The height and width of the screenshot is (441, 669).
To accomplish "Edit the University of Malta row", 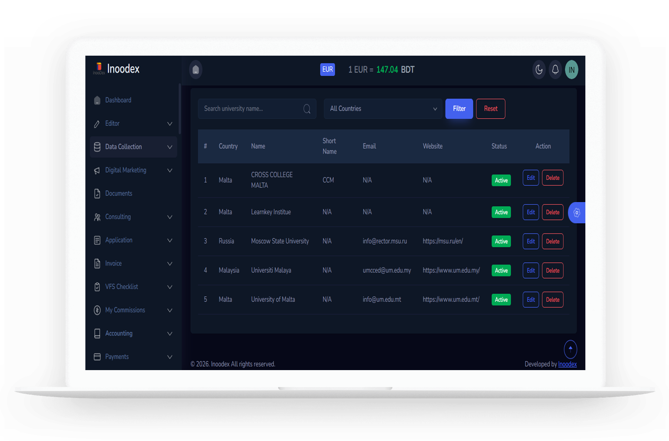I will click(x=531, y=300).
